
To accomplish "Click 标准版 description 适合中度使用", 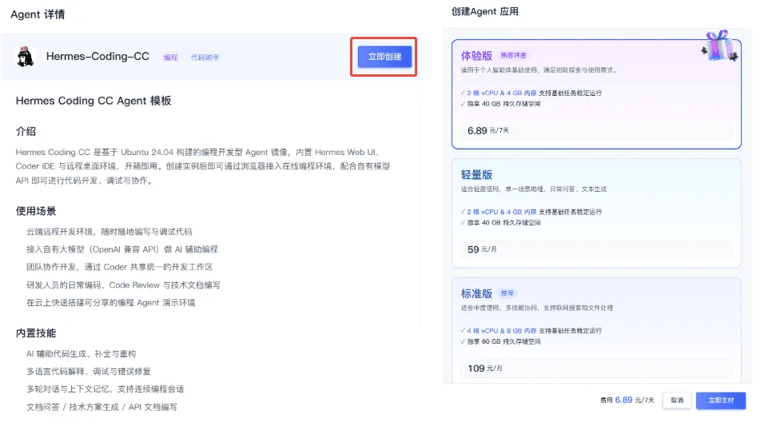I will click(x=537, y=309).
